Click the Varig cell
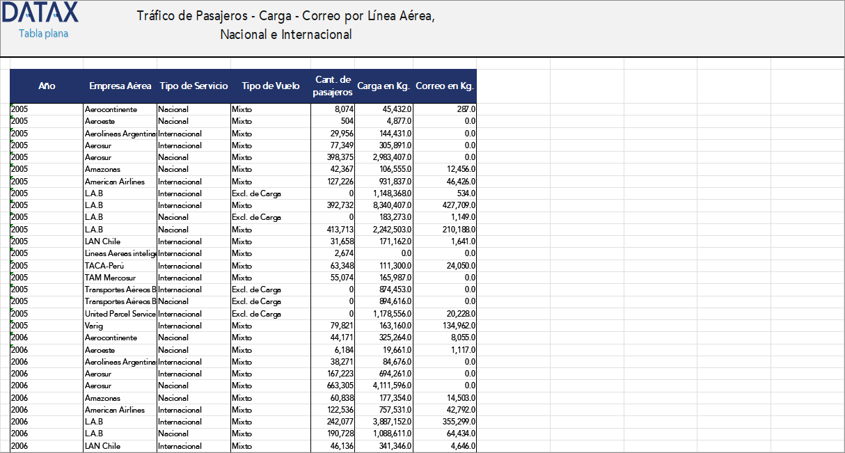 pos(95,325)
